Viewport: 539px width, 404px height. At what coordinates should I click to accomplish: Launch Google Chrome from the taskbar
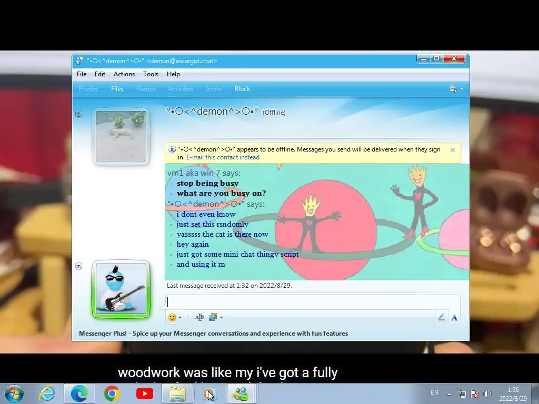click(x=112, y=393)
